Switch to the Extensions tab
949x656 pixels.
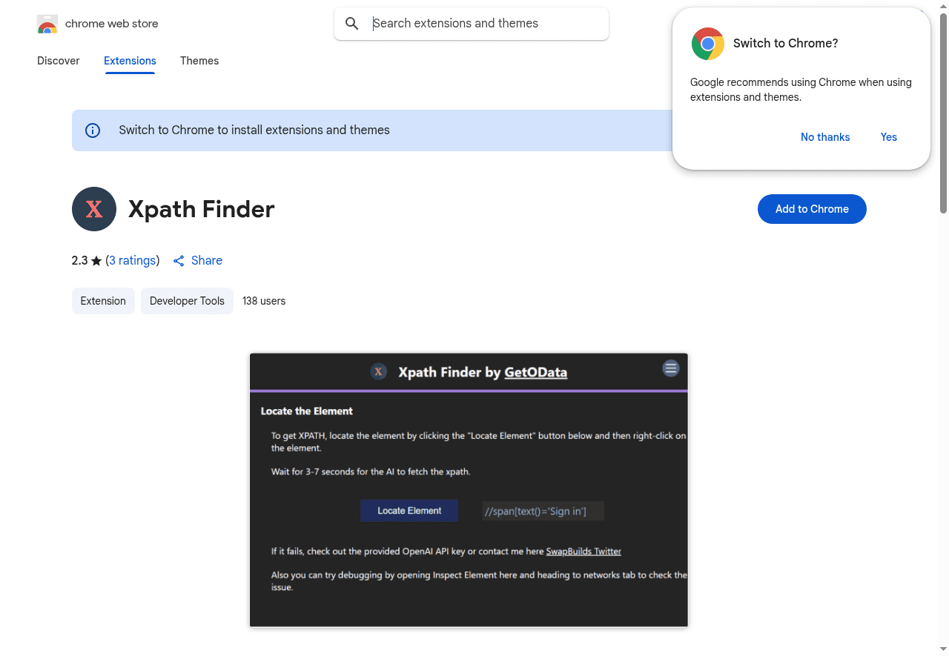click(x=130, y=61)
